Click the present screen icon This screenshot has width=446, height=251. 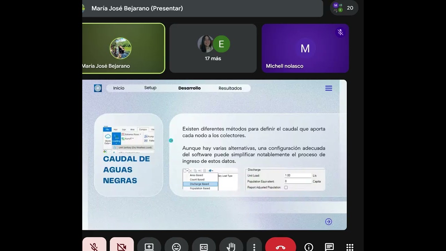149,245
